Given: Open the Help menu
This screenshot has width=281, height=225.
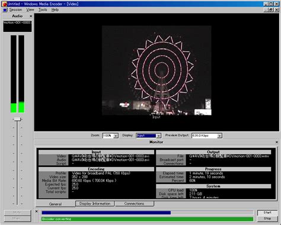Looking at the screenshot, I should tap(55, 9).
